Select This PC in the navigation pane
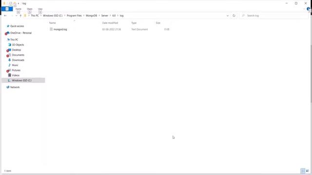Image resolution: width=312 pixels, height=175 pixels. tap(14, 40)
